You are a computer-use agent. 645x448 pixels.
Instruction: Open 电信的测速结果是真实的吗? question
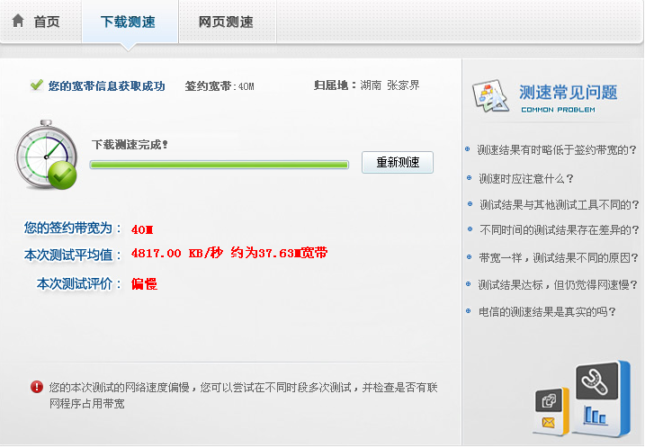coord(547,312)
